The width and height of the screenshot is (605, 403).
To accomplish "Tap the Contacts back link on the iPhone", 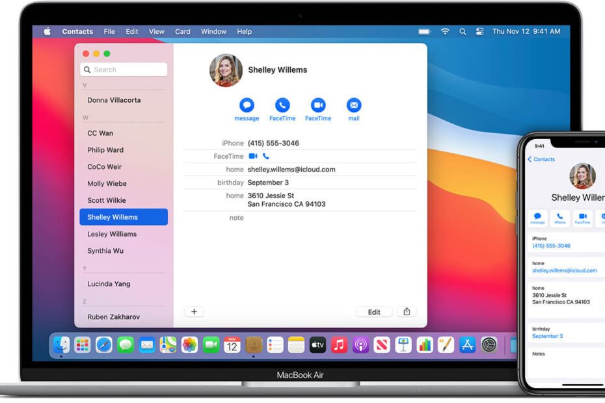I will [541, 159].
